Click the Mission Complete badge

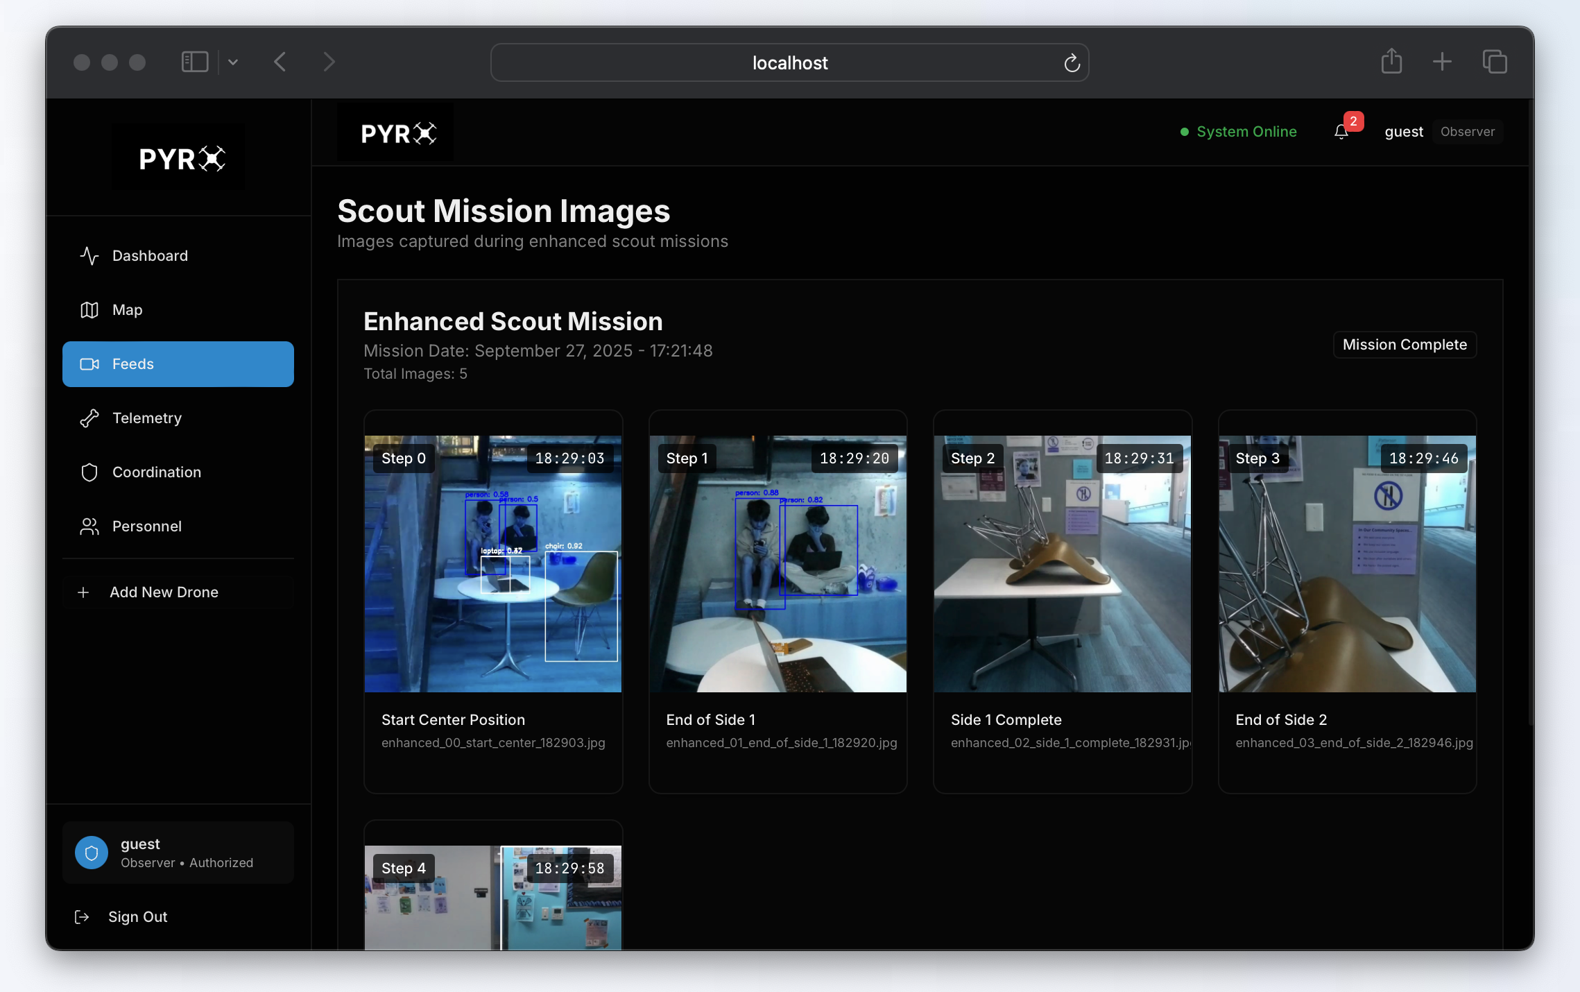click(1405, 345)
